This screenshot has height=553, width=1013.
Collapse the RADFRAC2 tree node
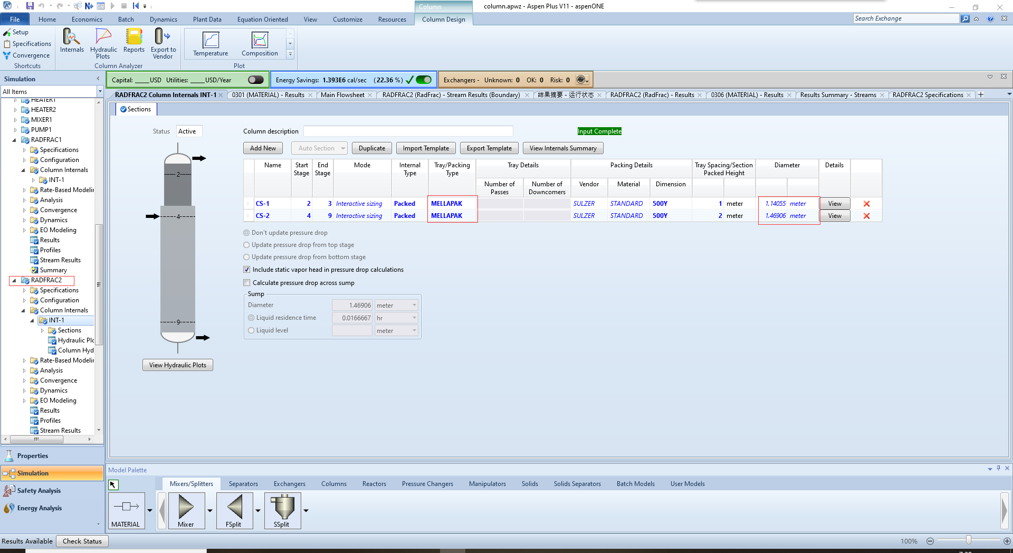[14, 280]
